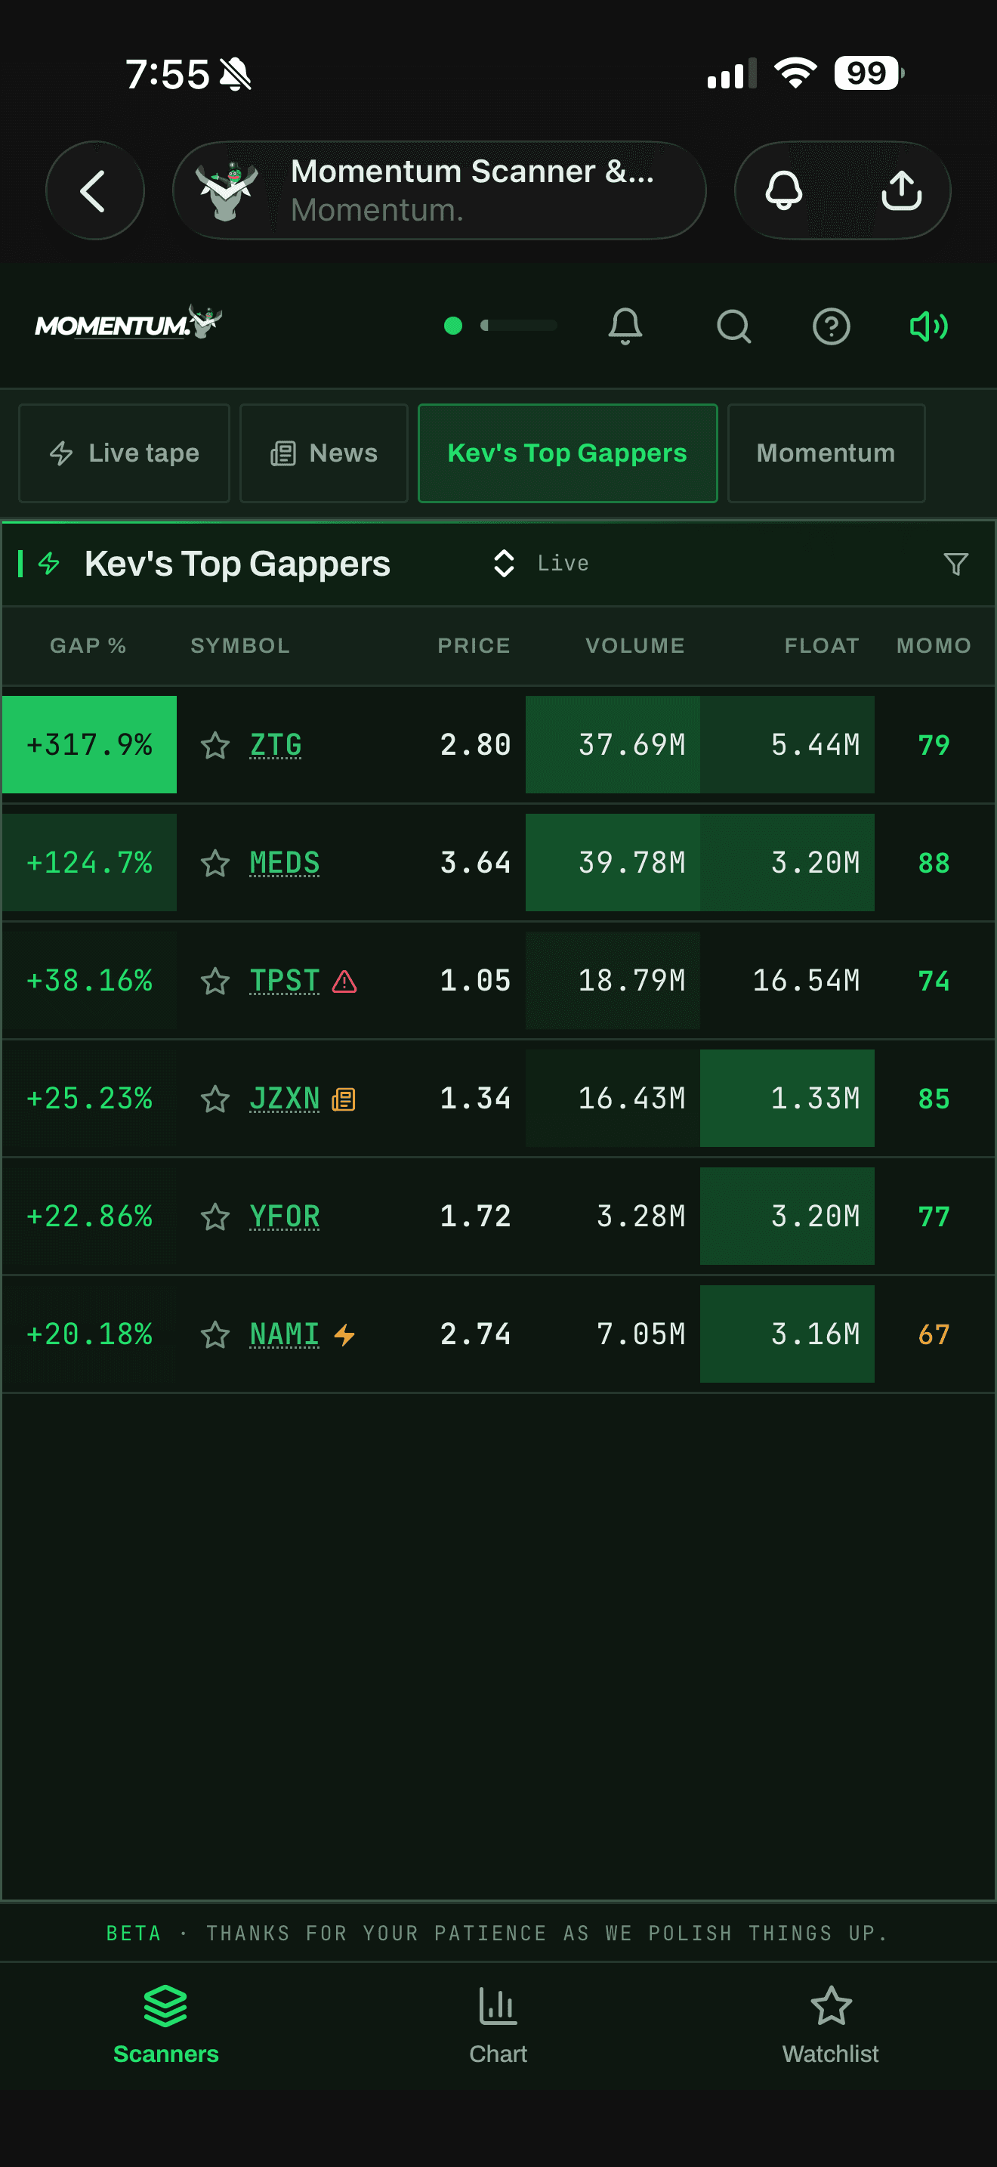Screen dimensions: 997x2167
Task: Open the JZXN symbol link
Action: click(x=284, y=1099)
